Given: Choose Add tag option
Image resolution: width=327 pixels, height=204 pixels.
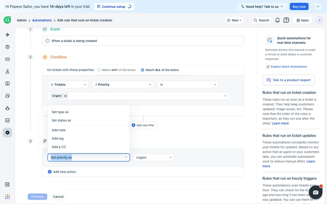Looking at the screenshot, I should (89, 138).
